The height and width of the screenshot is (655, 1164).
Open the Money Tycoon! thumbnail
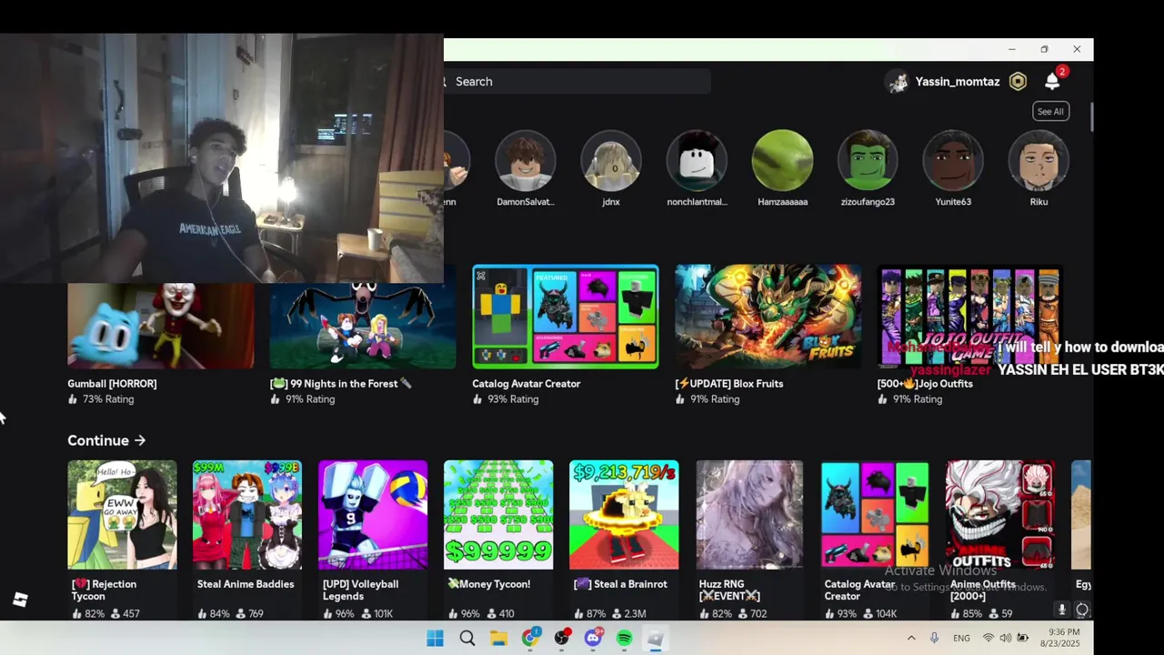(498, 515)
